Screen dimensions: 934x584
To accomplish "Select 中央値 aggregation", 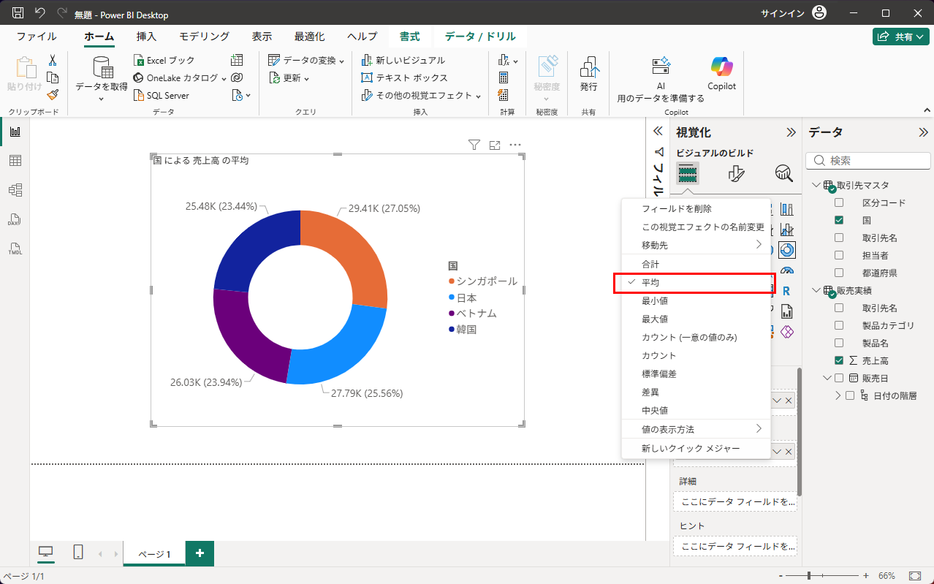I will click(696, 410).
